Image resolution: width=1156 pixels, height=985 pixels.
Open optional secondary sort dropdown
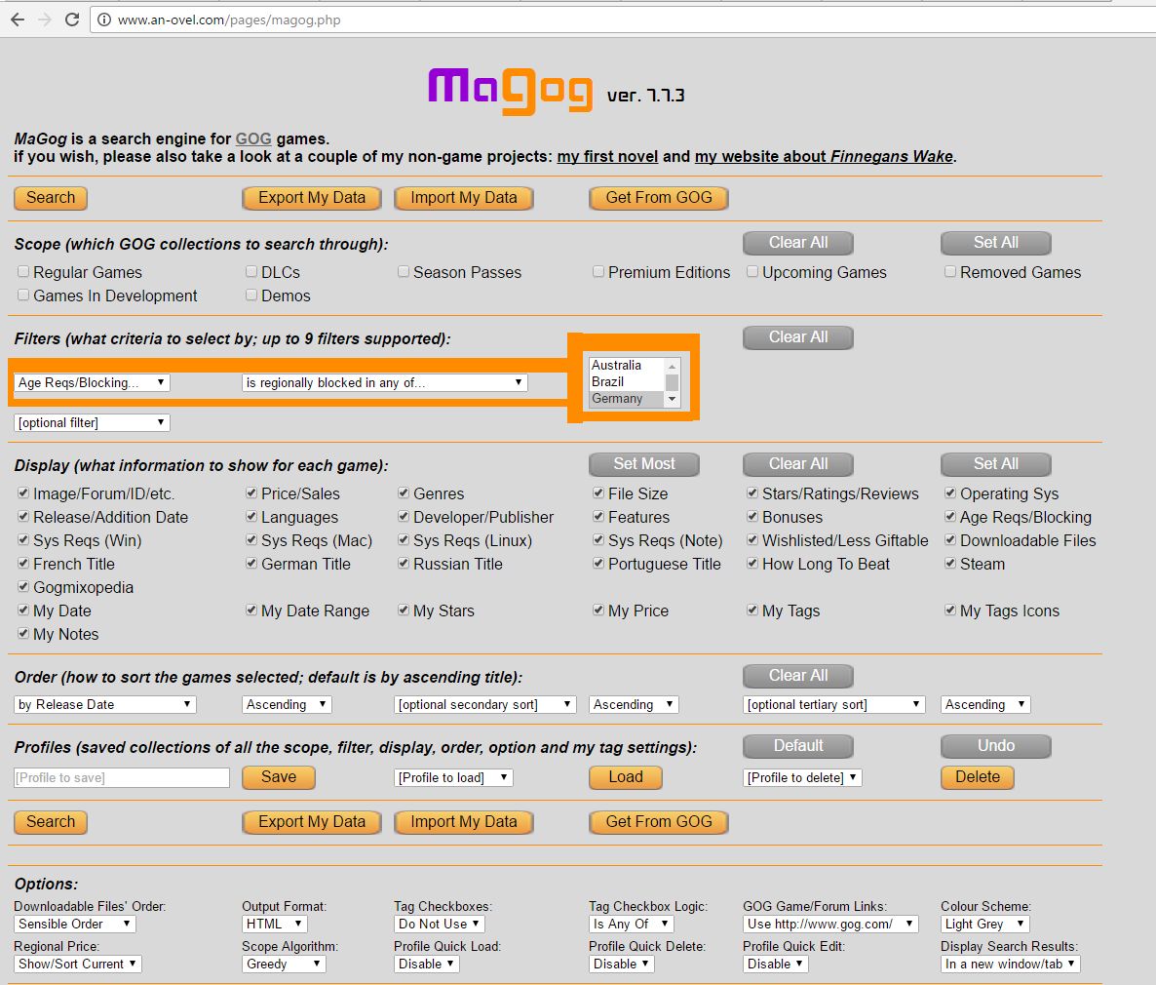484,705
